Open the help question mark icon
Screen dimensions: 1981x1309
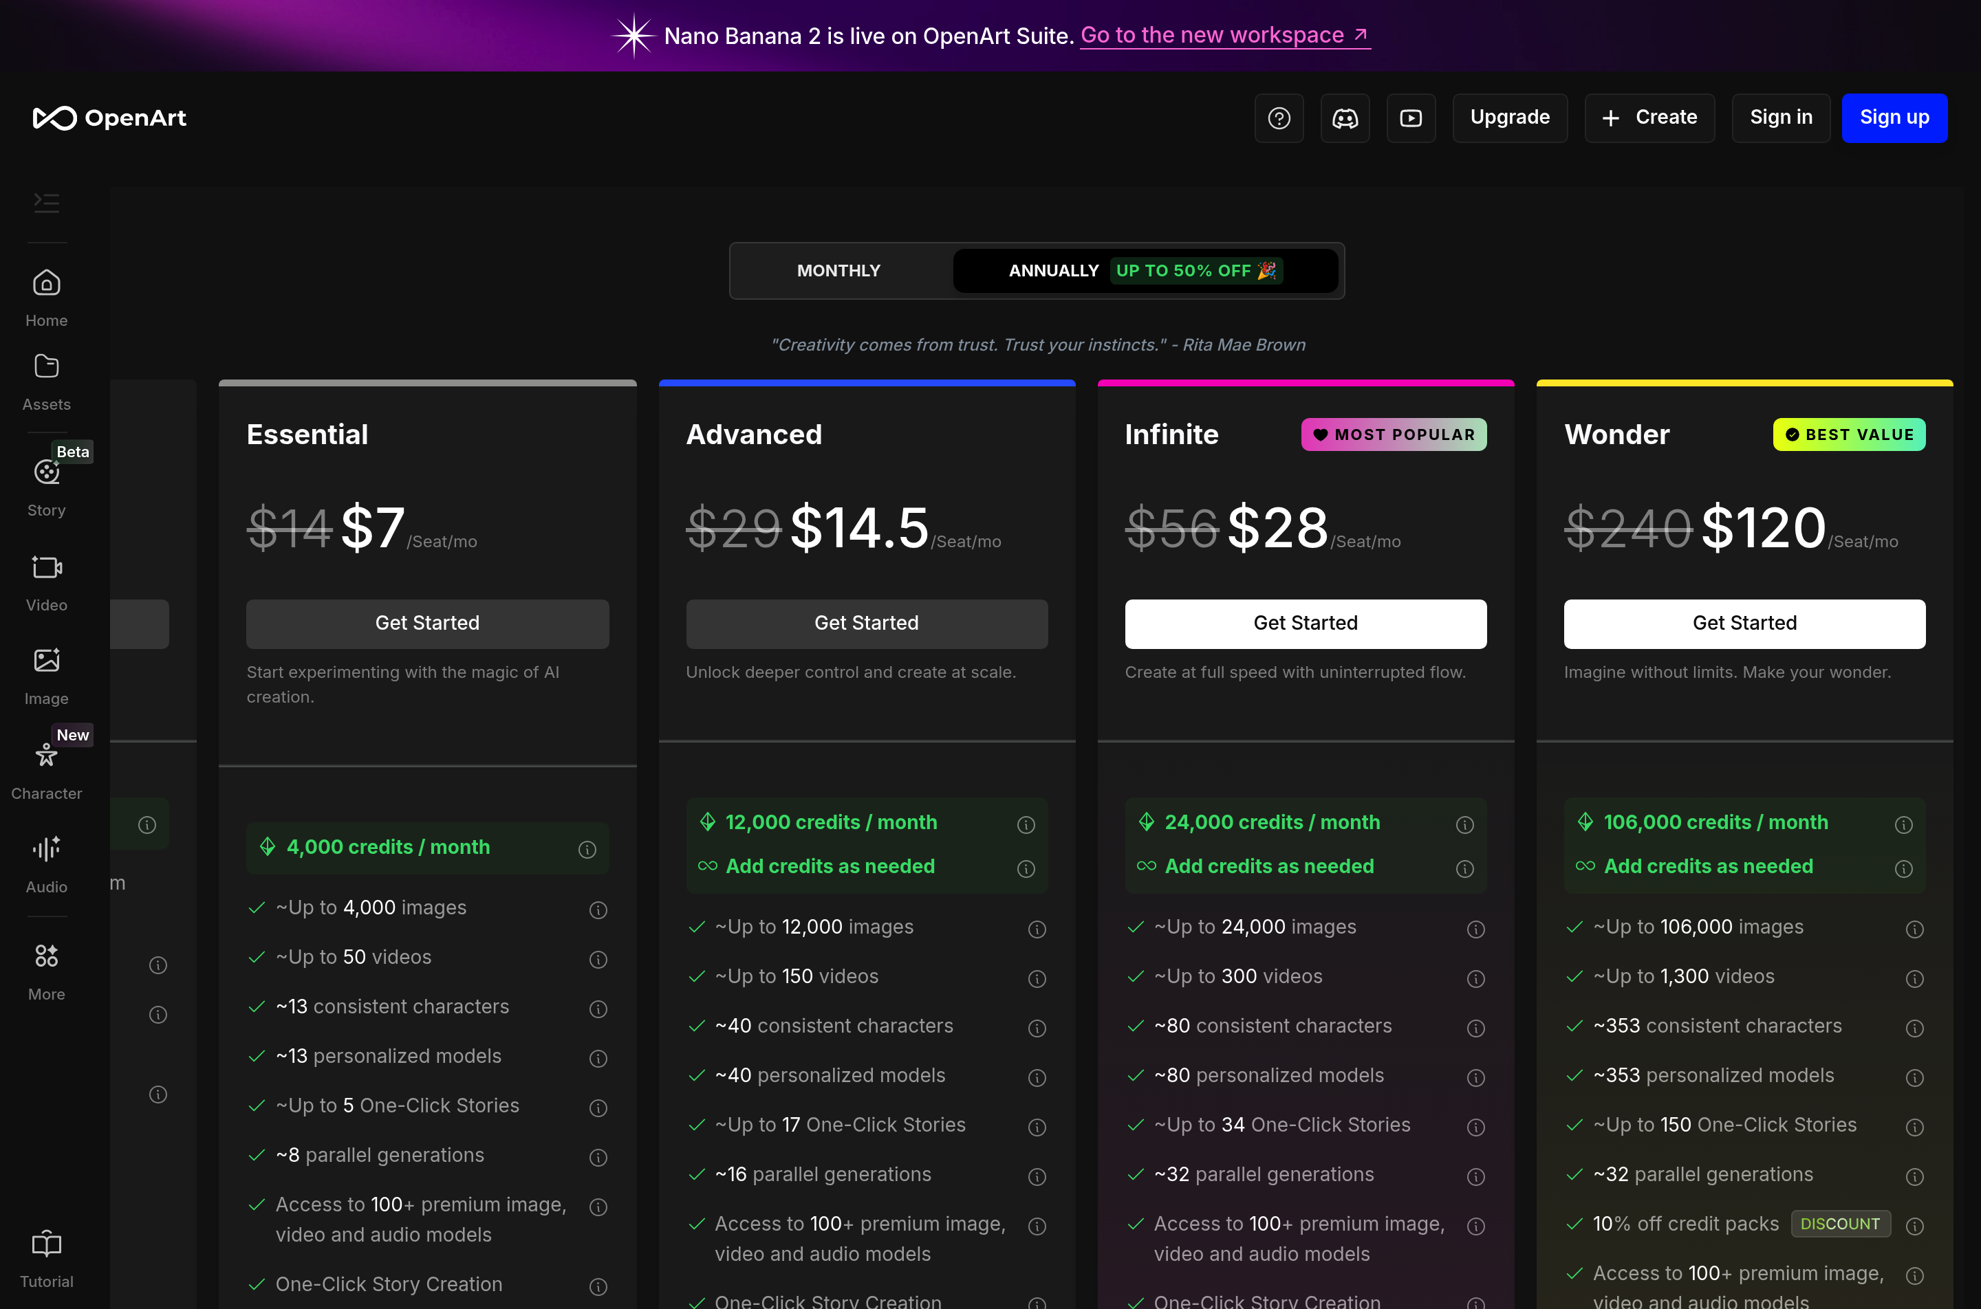point(1279,118)
